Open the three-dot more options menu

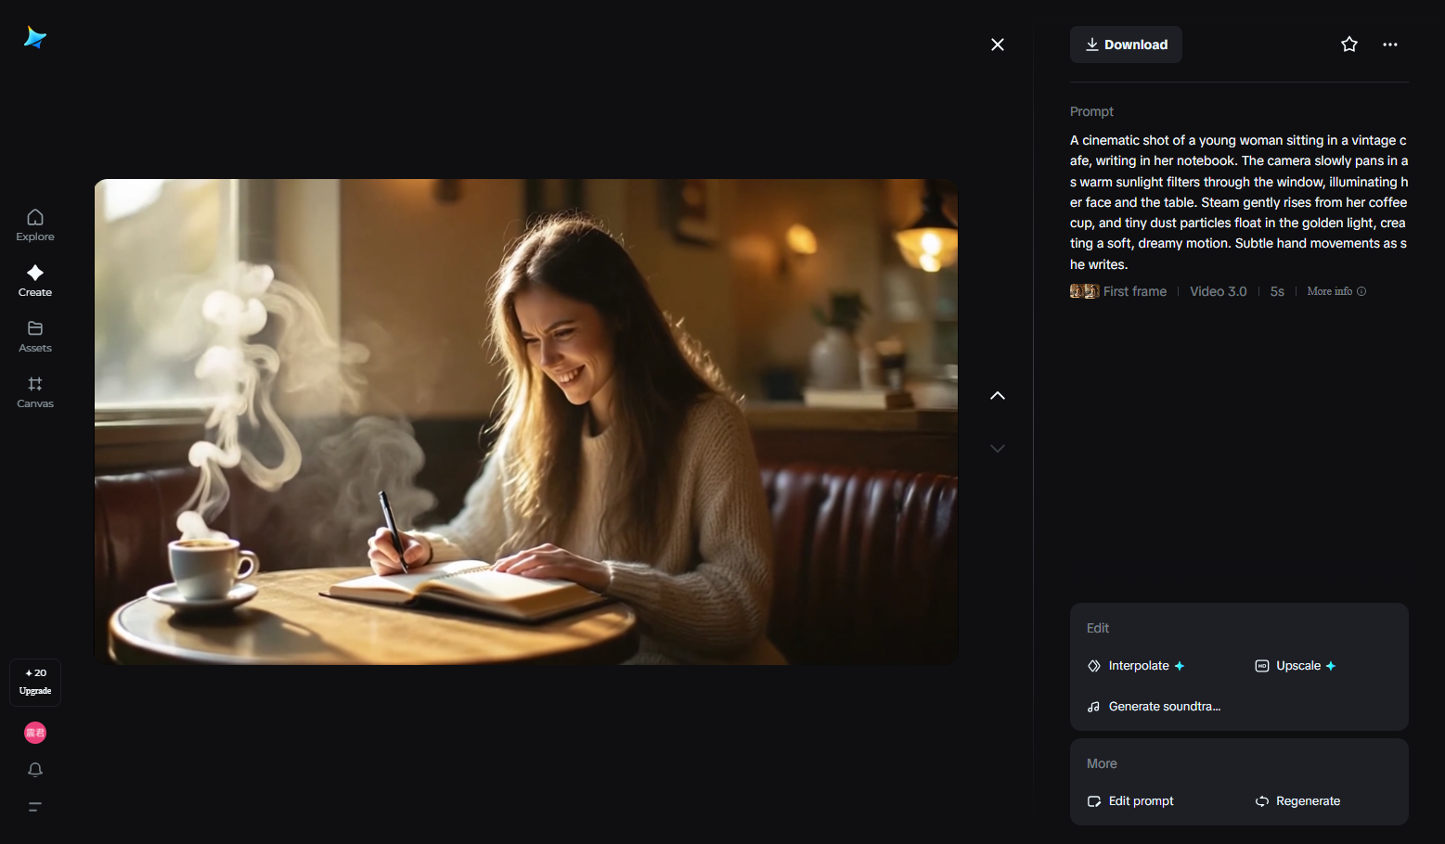tap(1389, 45)
